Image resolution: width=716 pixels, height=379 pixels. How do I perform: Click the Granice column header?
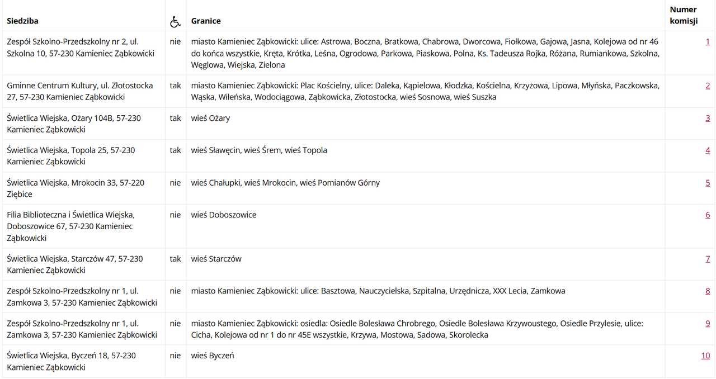tap(206, 21)
